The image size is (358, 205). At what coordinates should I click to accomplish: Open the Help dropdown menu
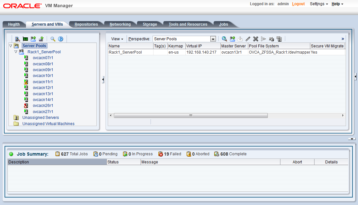337,4
